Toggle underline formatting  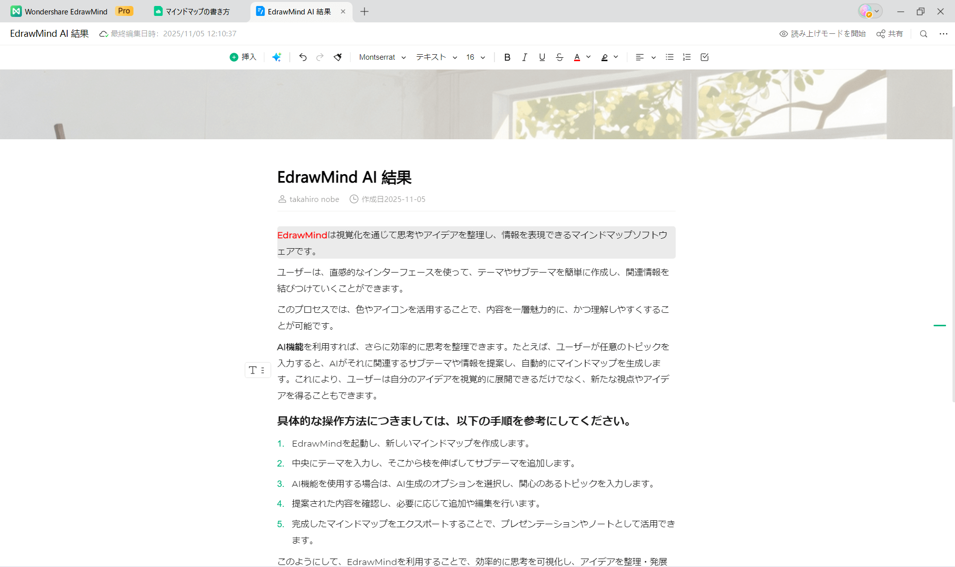(542, 57)
